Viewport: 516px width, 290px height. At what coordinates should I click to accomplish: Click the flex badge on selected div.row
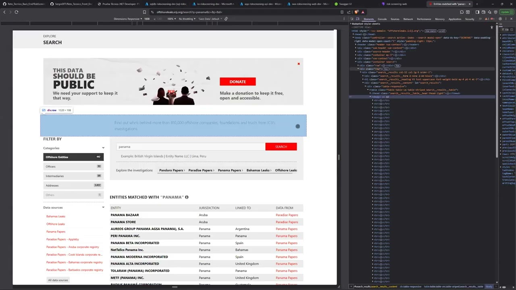coord(386,69)
